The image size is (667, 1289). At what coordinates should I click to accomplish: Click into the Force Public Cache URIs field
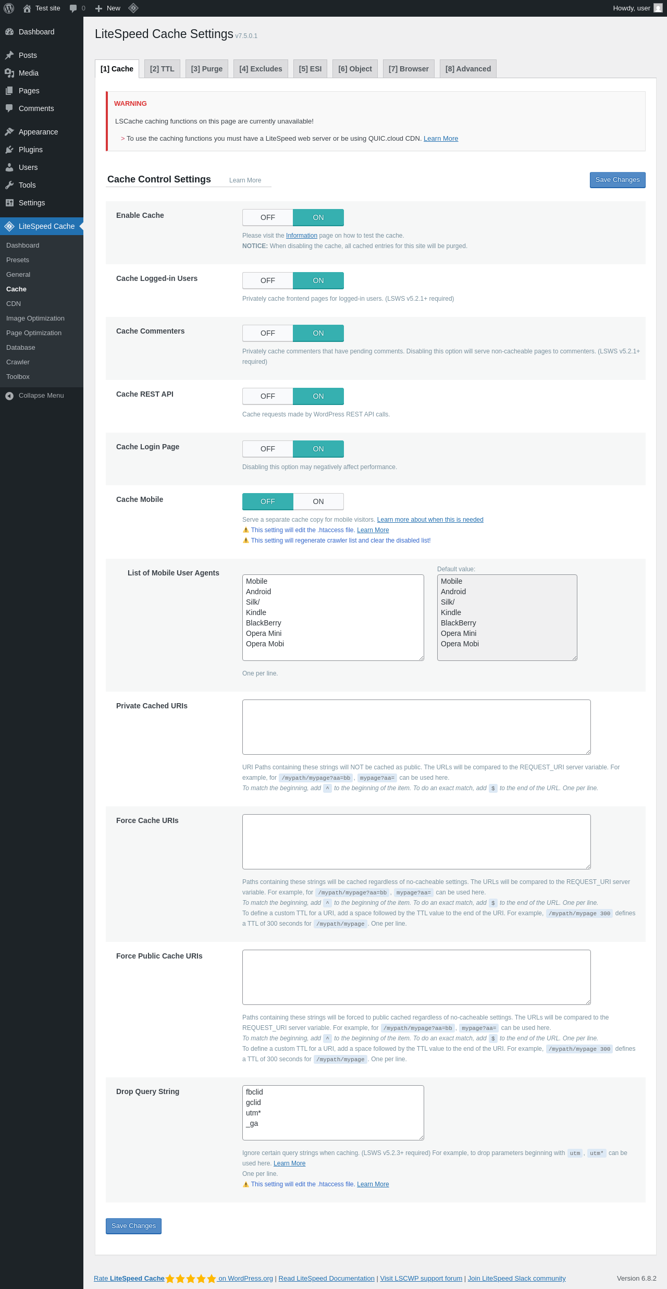(416, 977)
